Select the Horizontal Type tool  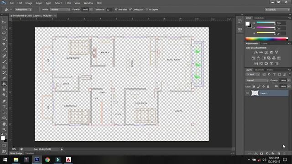[4, 107]
